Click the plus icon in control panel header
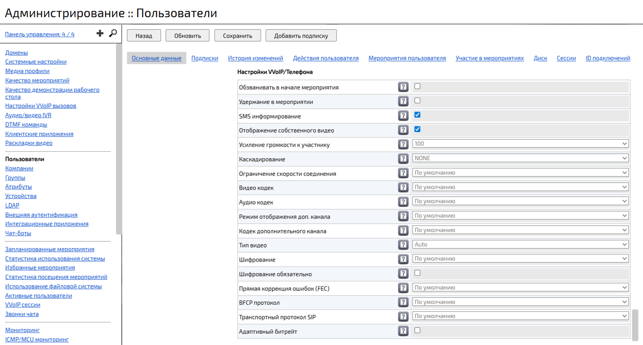 click(x=100, y=33)
